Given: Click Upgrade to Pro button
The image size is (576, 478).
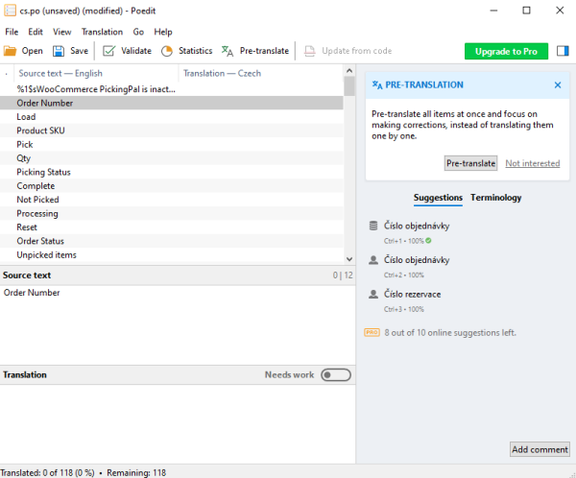Looking at the screenshot, I should point(506,51).
